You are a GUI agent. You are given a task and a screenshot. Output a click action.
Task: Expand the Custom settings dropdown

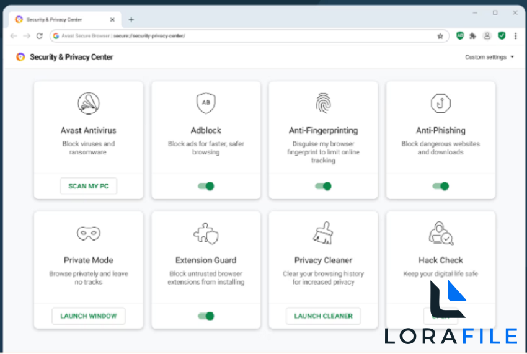(x=489, y=57)
